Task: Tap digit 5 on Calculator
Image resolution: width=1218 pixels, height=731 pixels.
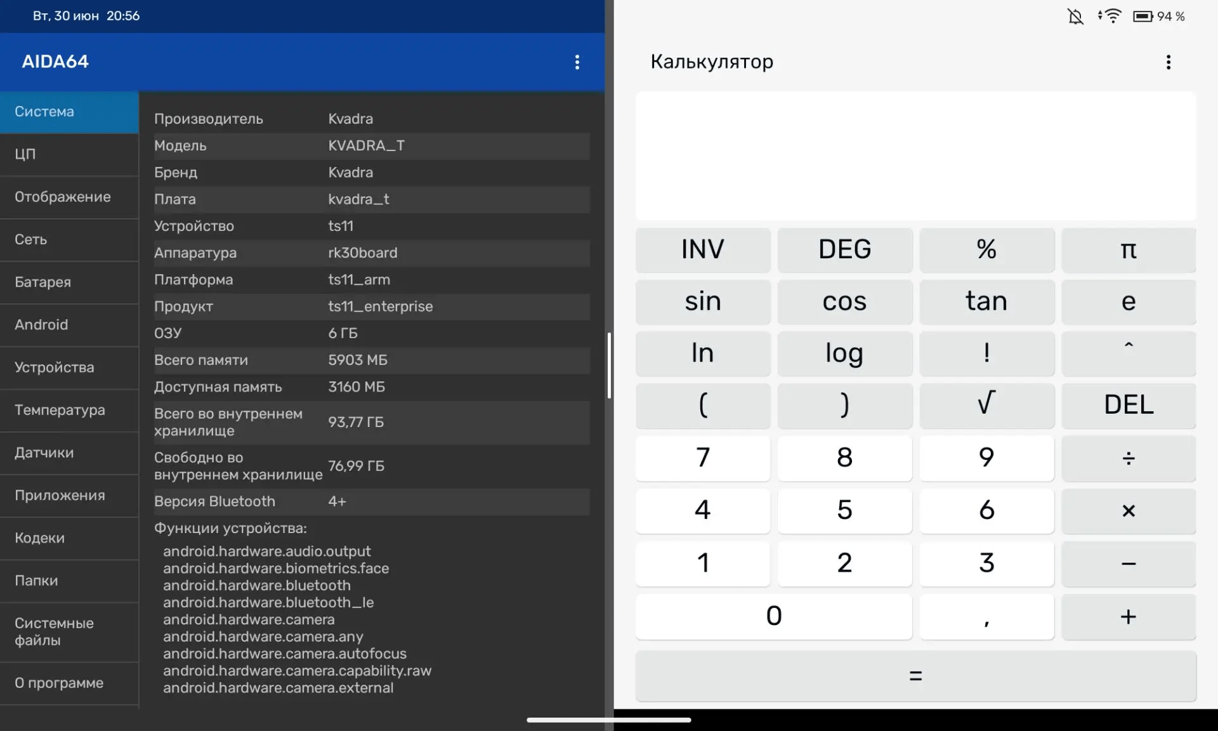Action: 844,510
